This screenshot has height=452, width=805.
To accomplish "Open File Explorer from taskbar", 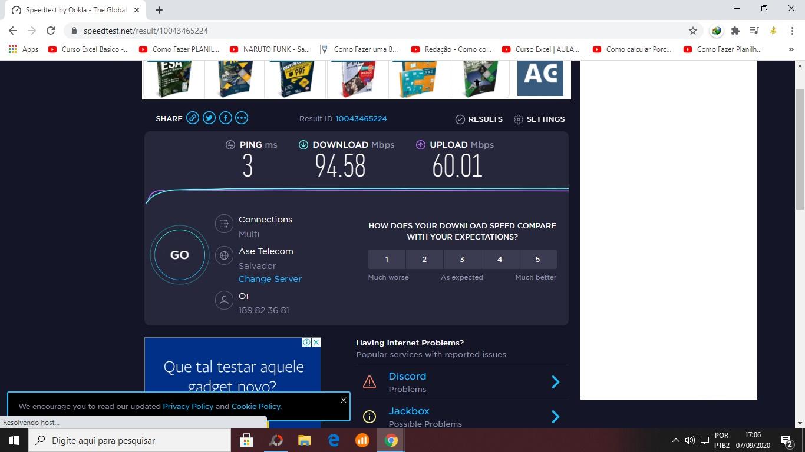I will pos(304,440).
